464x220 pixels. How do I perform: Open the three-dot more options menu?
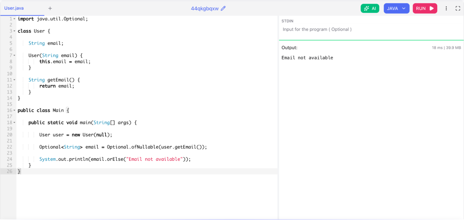(x=446, y=8)
